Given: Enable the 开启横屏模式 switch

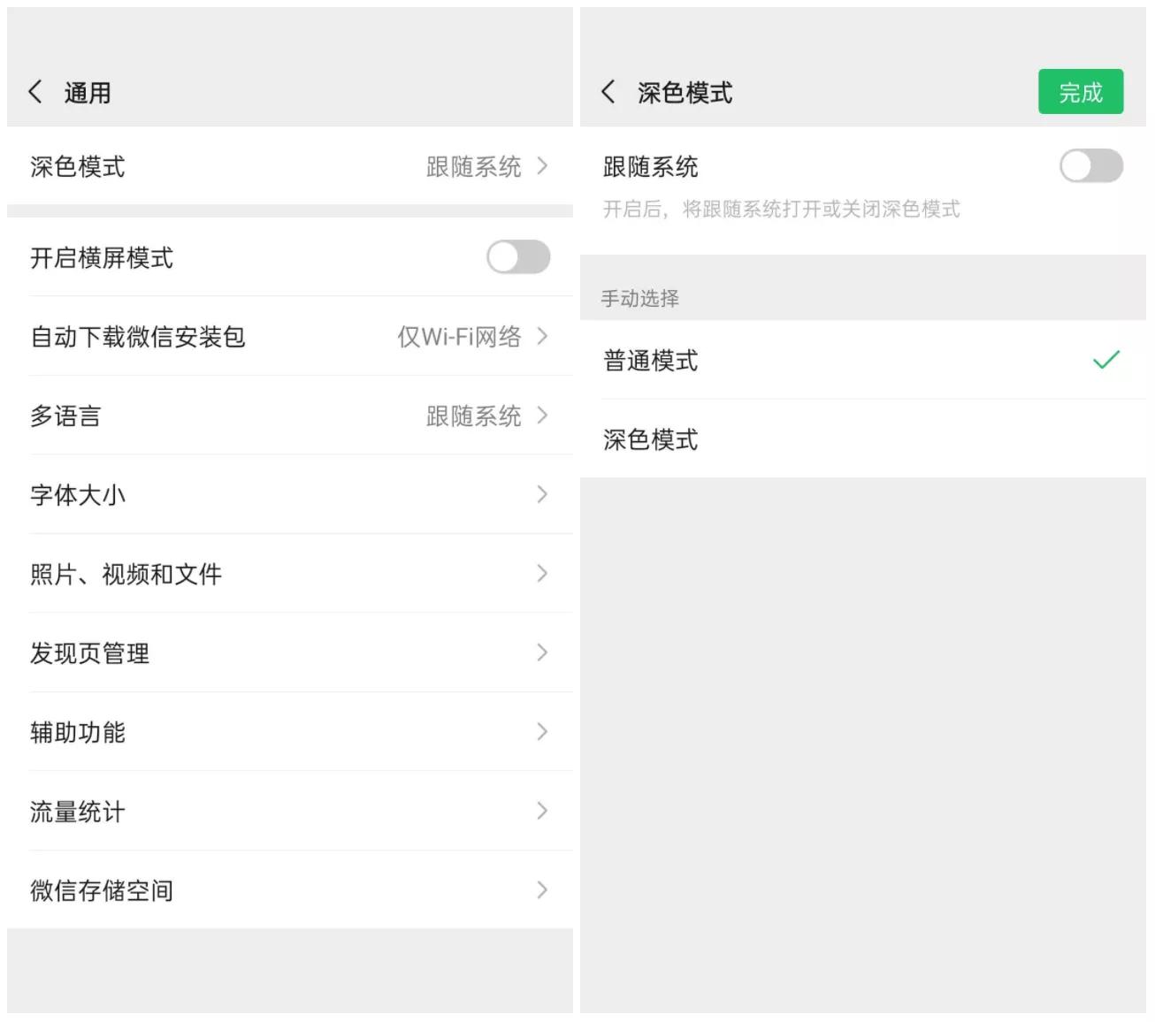Looking at the screenshot, I should 518,257.
